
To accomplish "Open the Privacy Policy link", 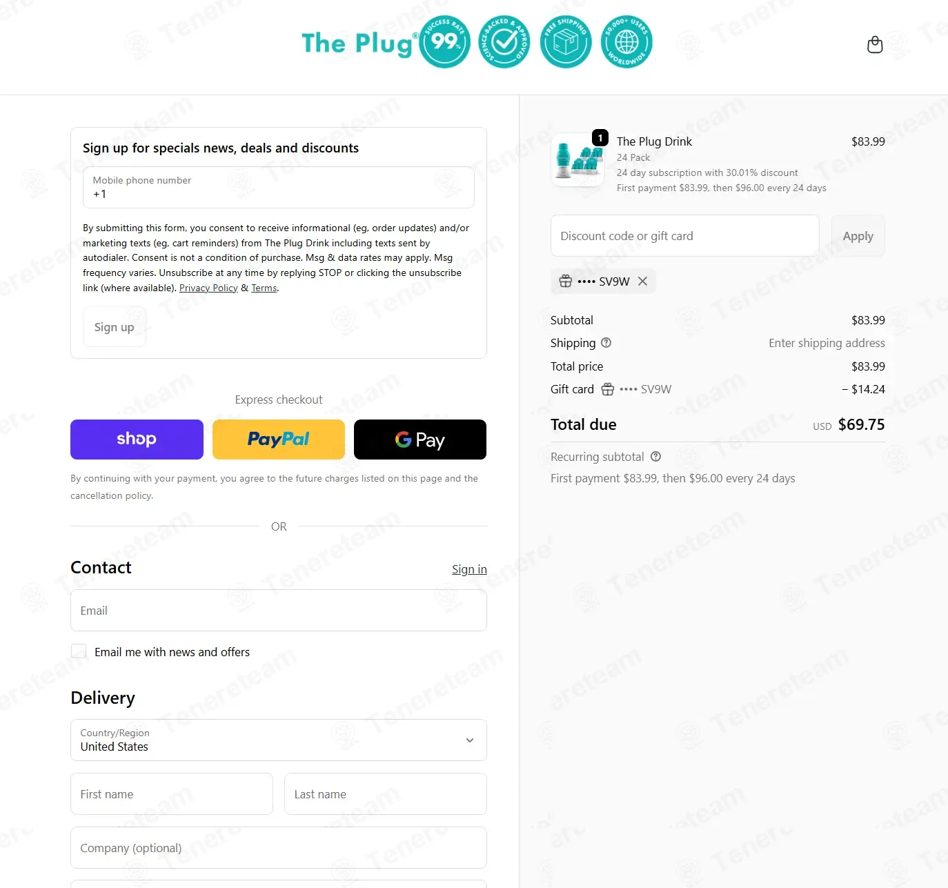I will (208, 288).
